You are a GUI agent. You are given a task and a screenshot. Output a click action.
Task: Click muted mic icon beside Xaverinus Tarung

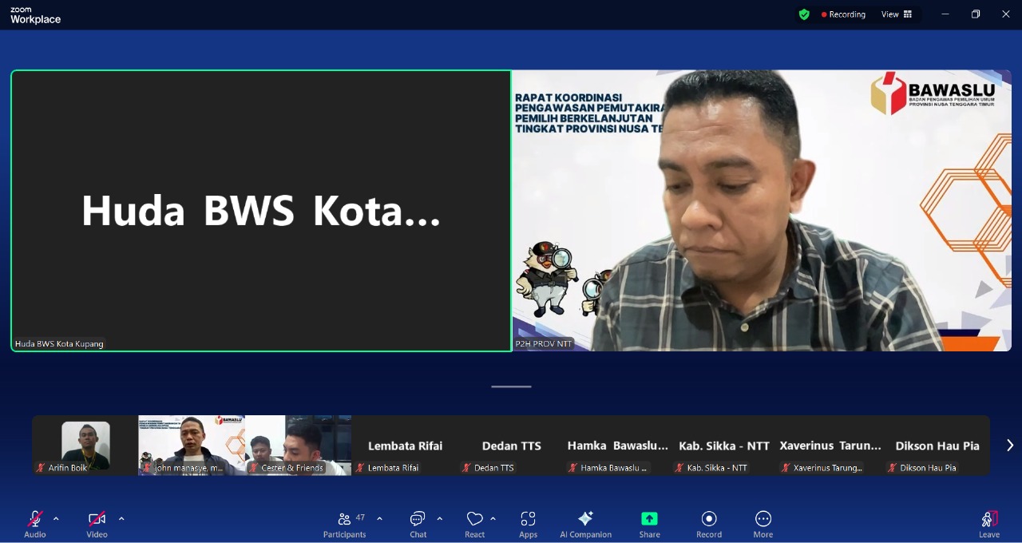[x=786, y=468]
